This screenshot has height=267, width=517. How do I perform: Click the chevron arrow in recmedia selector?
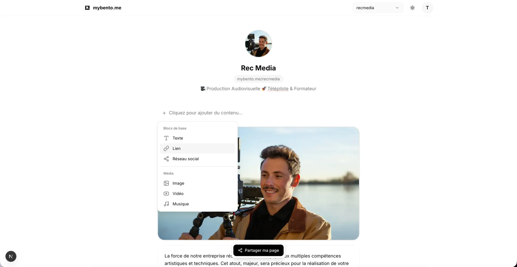click(x=397, y=8)
